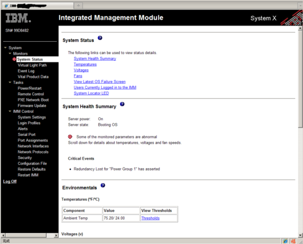This screenshot has width=303, height=244.
Task: Open View Latest OS Failure Screen link
Action: point(99,82)
